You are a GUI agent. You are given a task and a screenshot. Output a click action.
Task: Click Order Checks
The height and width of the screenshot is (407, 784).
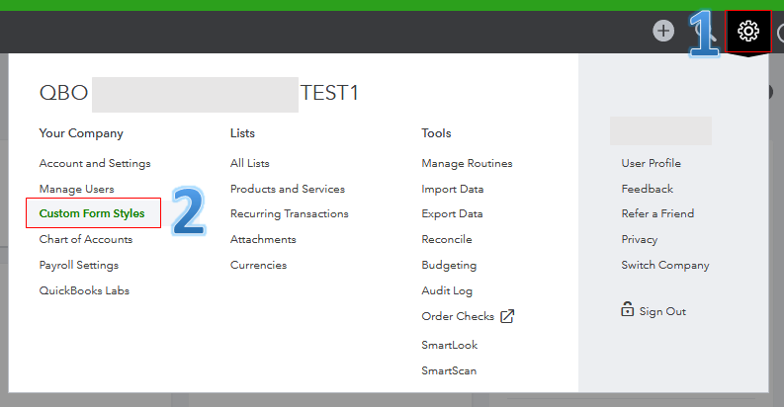458,316
